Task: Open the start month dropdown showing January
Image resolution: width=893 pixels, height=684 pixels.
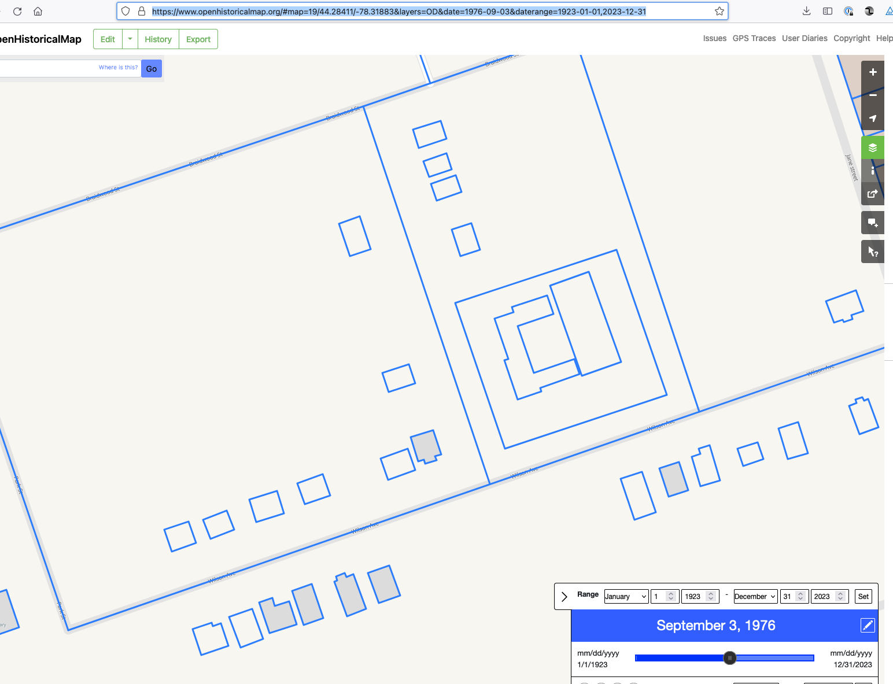Action: pyautogui.click(x=626, y=596)
